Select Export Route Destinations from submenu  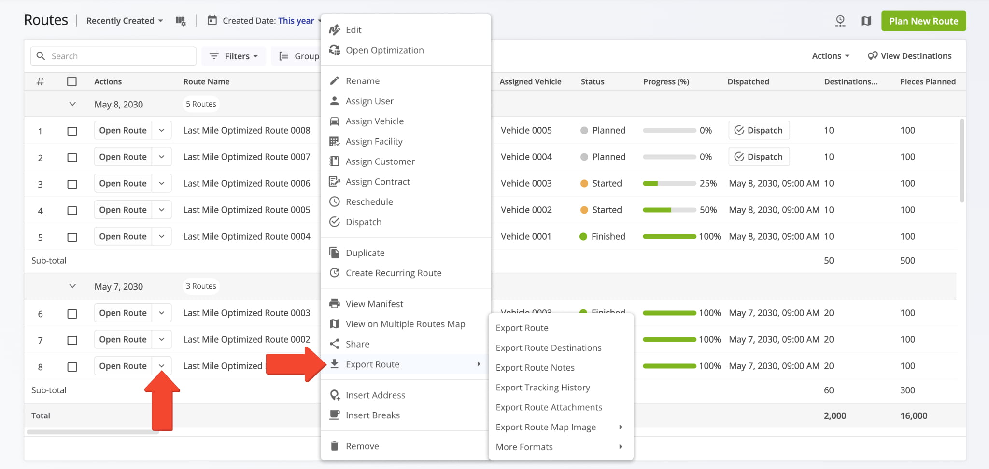[x=548, y=348]
